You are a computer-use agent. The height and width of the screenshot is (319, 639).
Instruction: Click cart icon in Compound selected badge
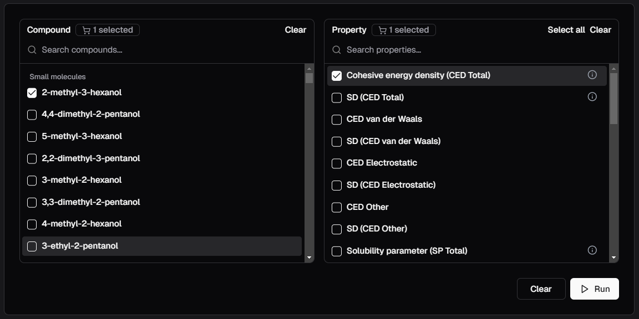tap(86, 30)
